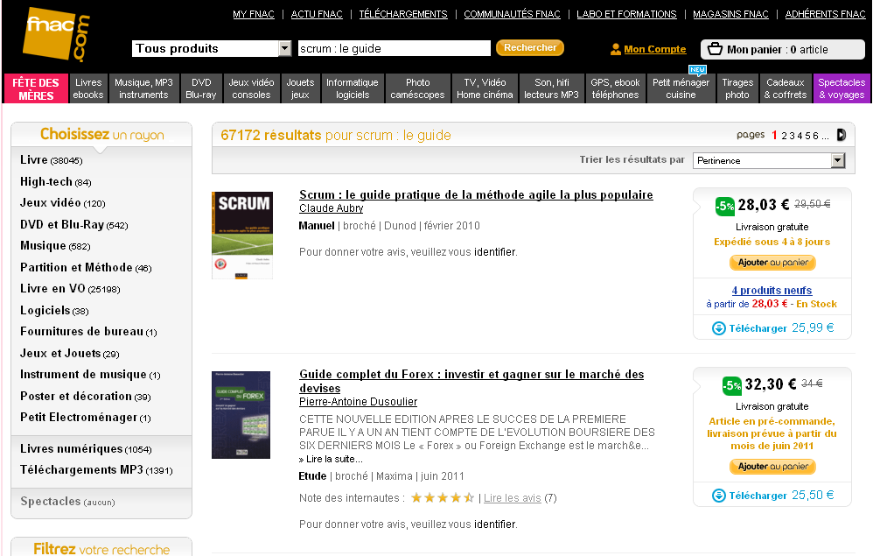Filter by Livre (38045) category

[x=52, y=160]
